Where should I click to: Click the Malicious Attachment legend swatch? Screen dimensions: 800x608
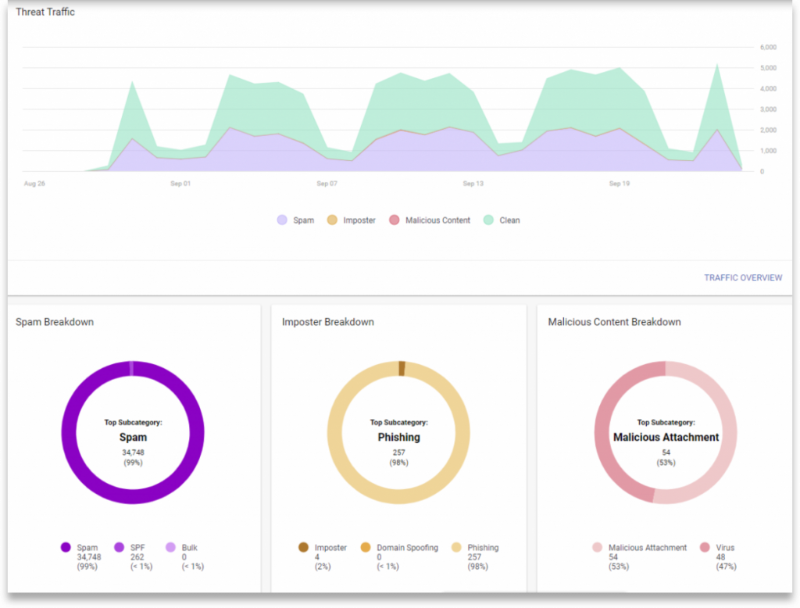(x=597, y=547)
